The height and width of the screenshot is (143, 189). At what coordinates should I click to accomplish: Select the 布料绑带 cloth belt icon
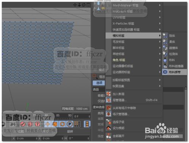click(165, 72)
